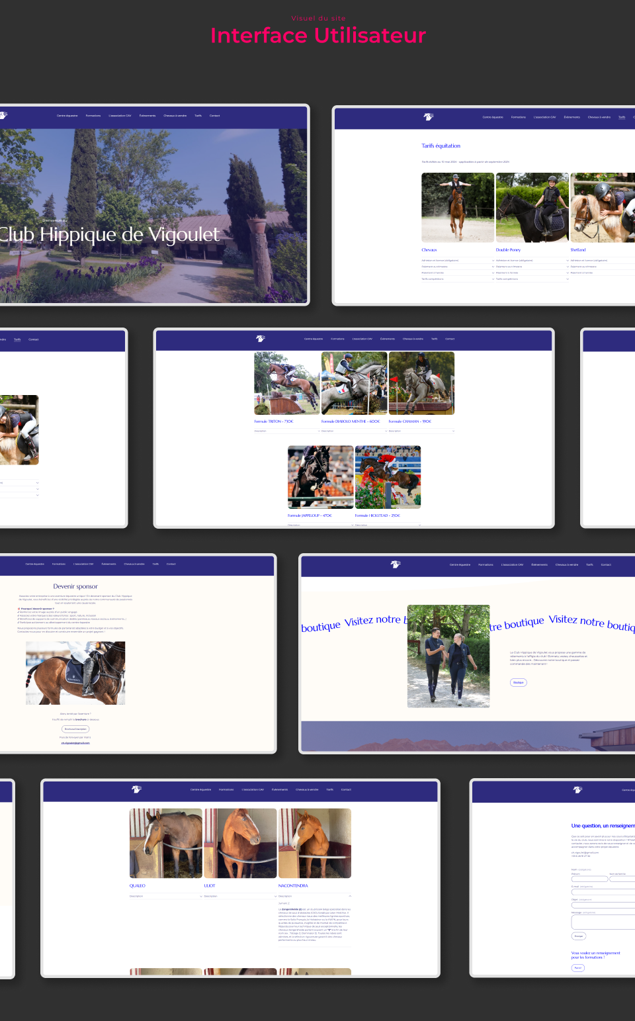Click the horse logo in Tarifs équitation mockup
Viewport: 635px width, 1021px height.
pos(429,116)
